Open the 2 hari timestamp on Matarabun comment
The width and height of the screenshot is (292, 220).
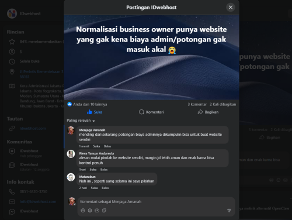(83, 188)
